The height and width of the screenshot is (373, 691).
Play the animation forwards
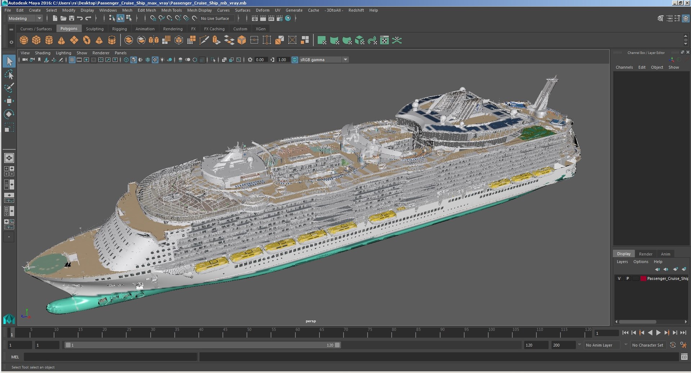coord(658,333)
